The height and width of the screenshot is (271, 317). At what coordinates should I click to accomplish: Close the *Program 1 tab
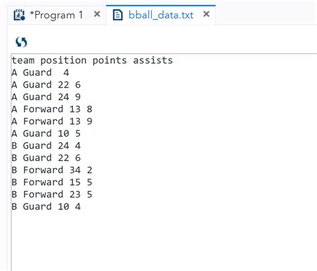[x=97, y=14]
